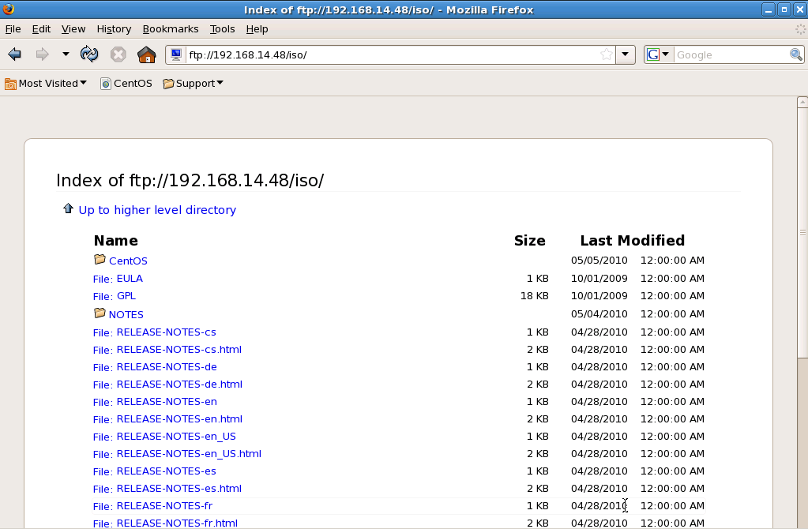Click the up arrow icon for parent directory
This screenshot has width=808, height=529.
[x=68, y=208]
